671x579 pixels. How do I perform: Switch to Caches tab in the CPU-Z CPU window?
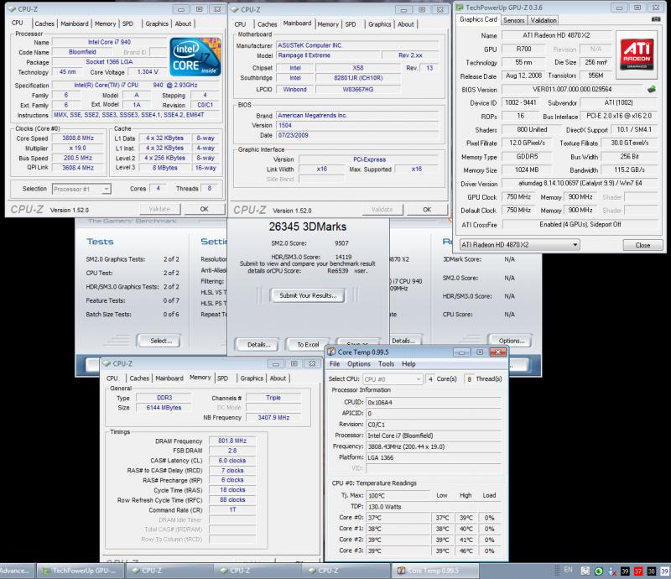pyautogui.click(x=44, y=23)
